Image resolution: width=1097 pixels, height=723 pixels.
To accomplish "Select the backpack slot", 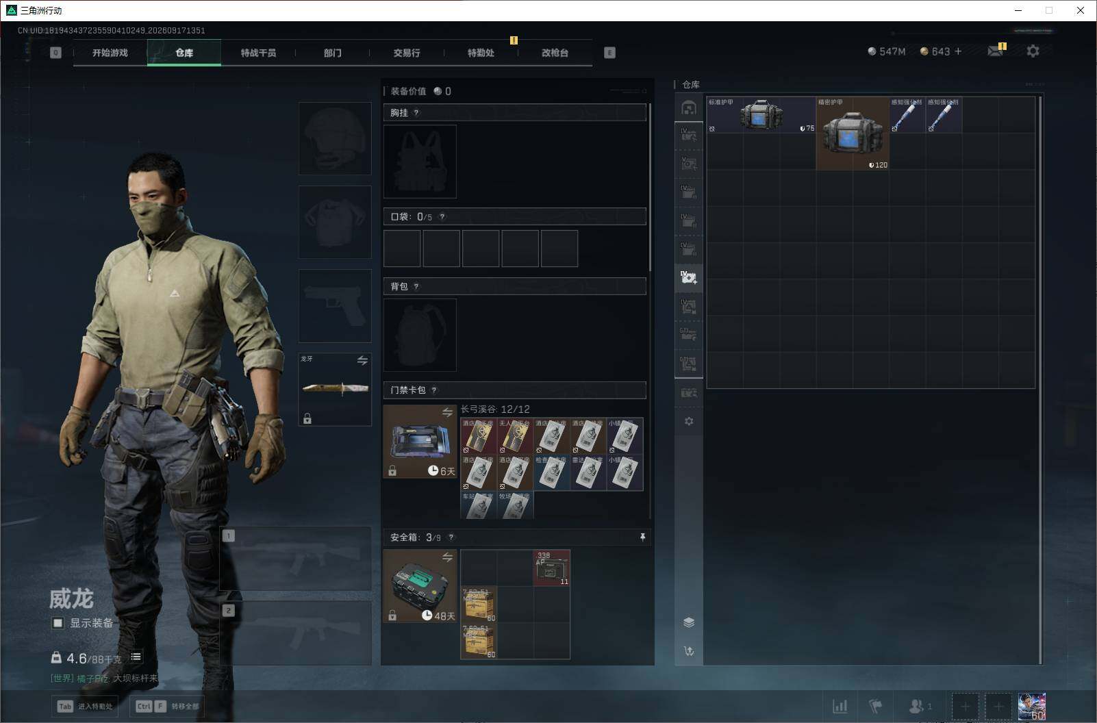I will [x=420, y=335].
